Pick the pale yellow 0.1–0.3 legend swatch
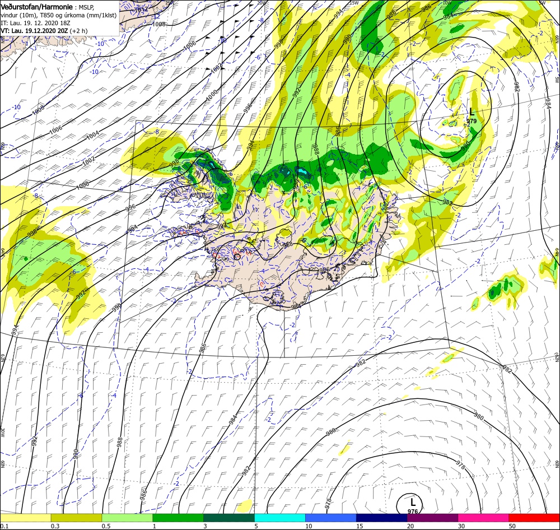 click(x=25, y=518)
